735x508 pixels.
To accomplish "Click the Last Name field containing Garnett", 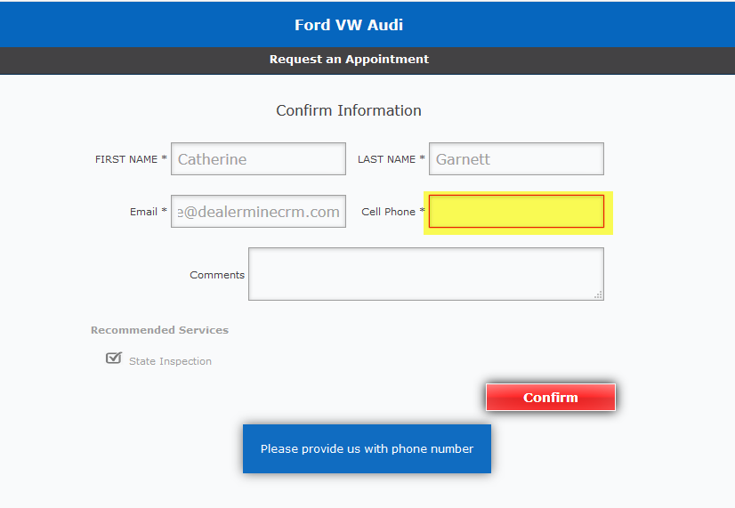I will (516, 159).
